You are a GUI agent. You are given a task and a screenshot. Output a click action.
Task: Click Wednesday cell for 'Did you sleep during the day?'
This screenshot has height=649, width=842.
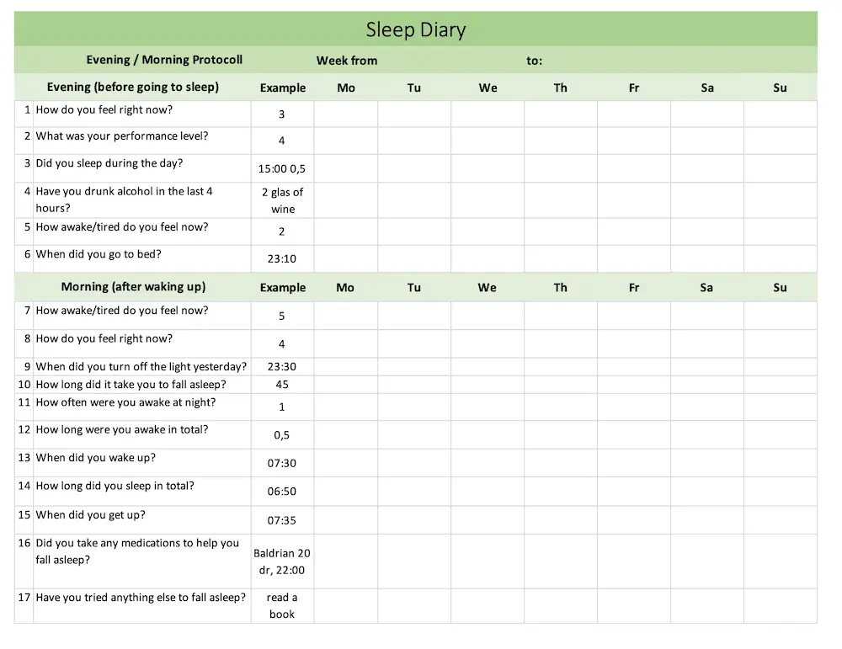(488, 168)
